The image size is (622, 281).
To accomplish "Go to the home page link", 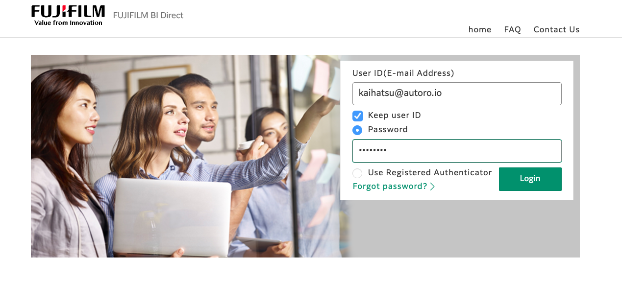I will point(479,29).
